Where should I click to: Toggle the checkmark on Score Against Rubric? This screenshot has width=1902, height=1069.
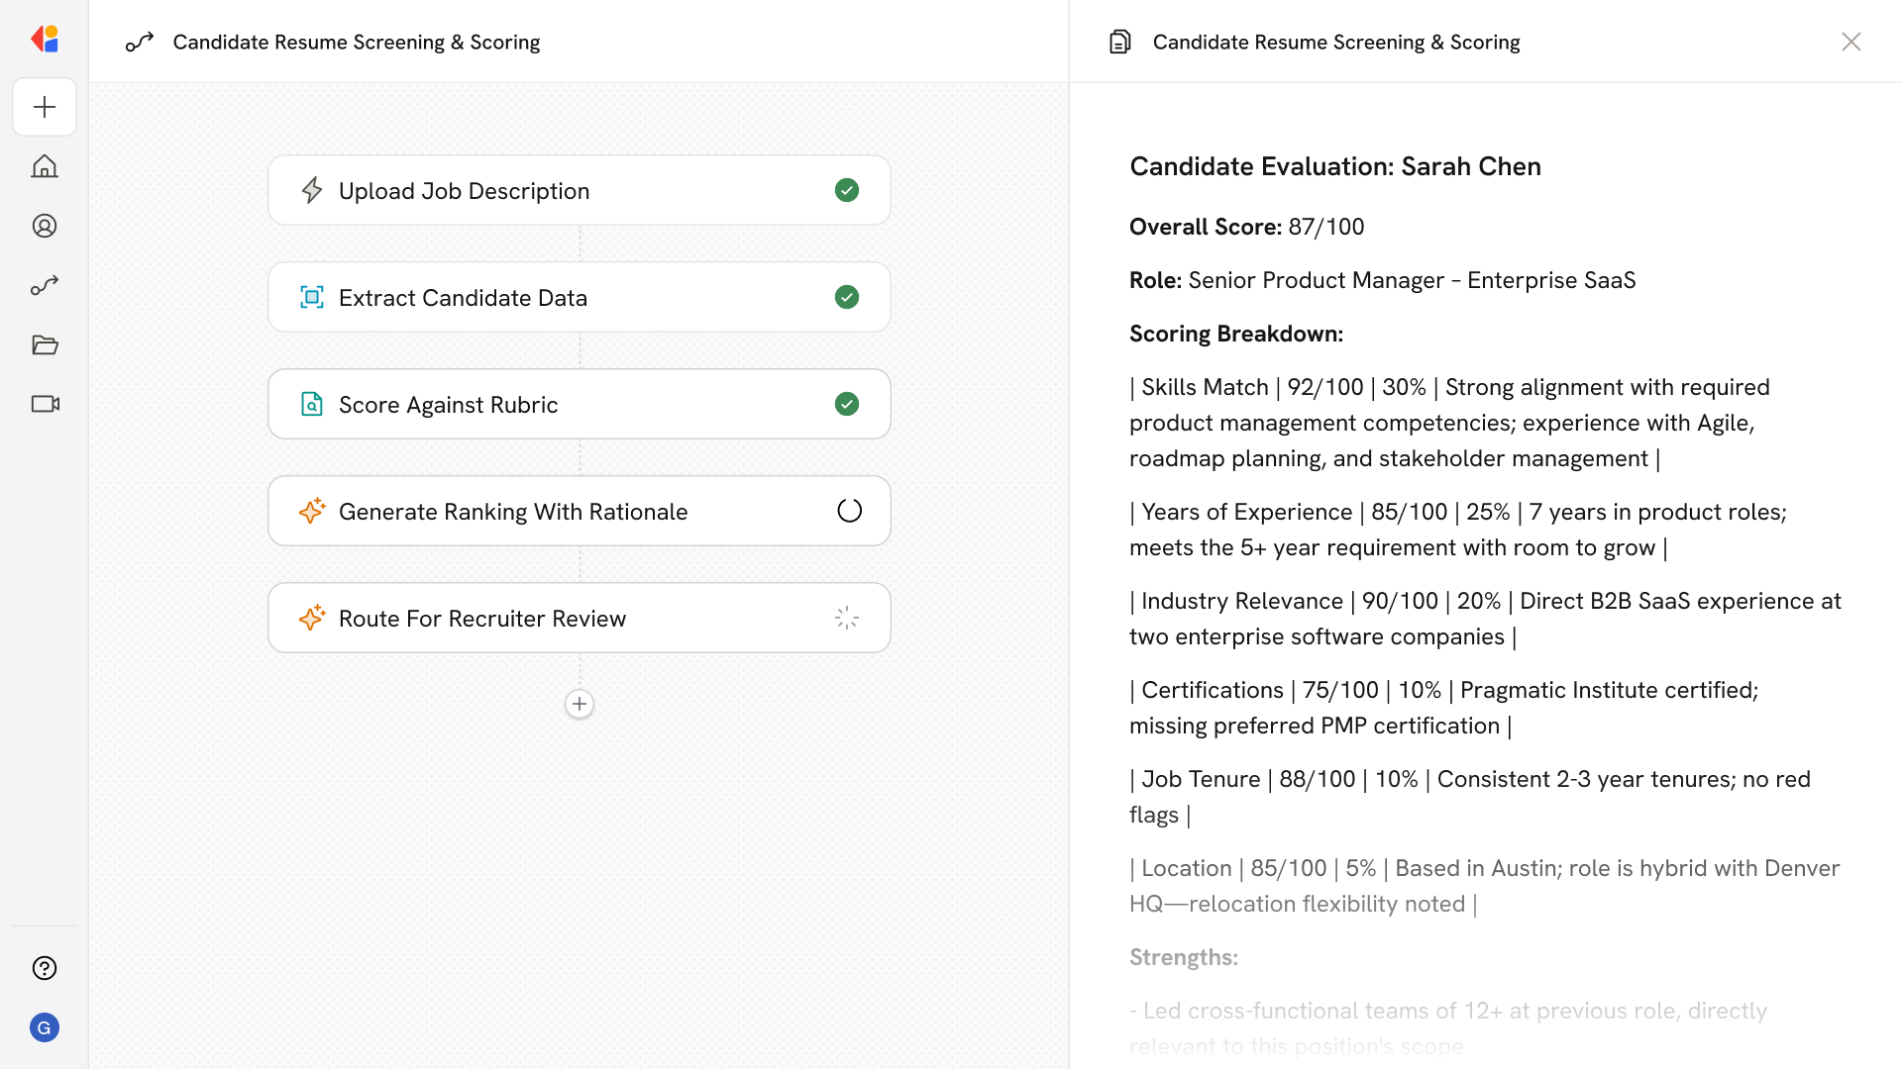(x=847, y=404)
